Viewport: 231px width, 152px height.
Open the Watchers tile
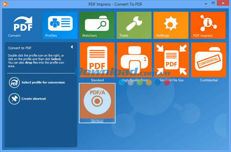pos(97,25)
